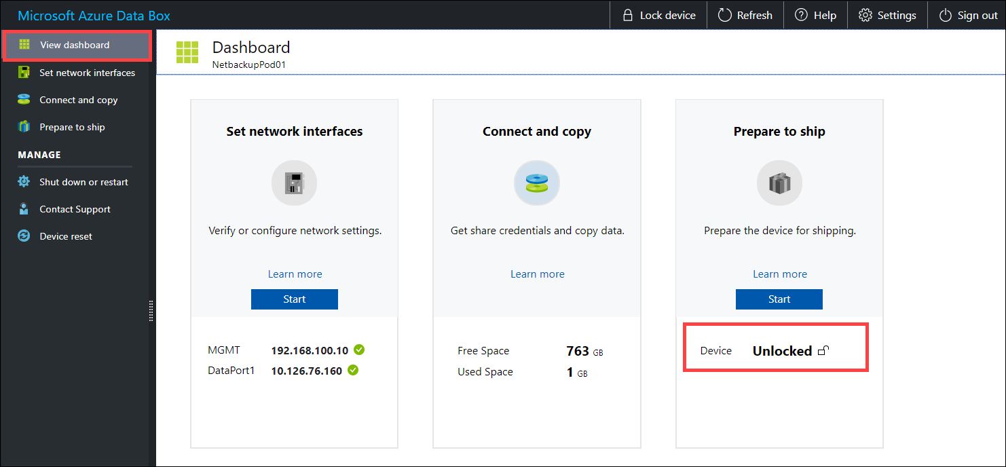1006x467 pixels.
Task: Click the unlocked padlock next to Device status
Action: (823, 349)
